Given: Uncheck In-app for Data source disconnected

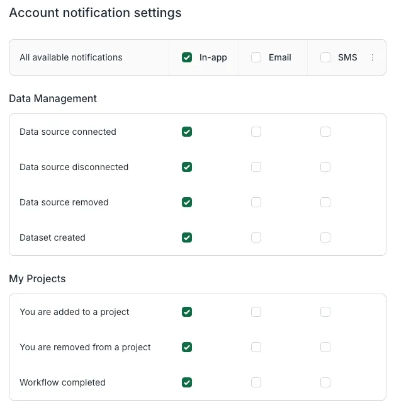Looking at the screenshot, I should coord(187,167).
